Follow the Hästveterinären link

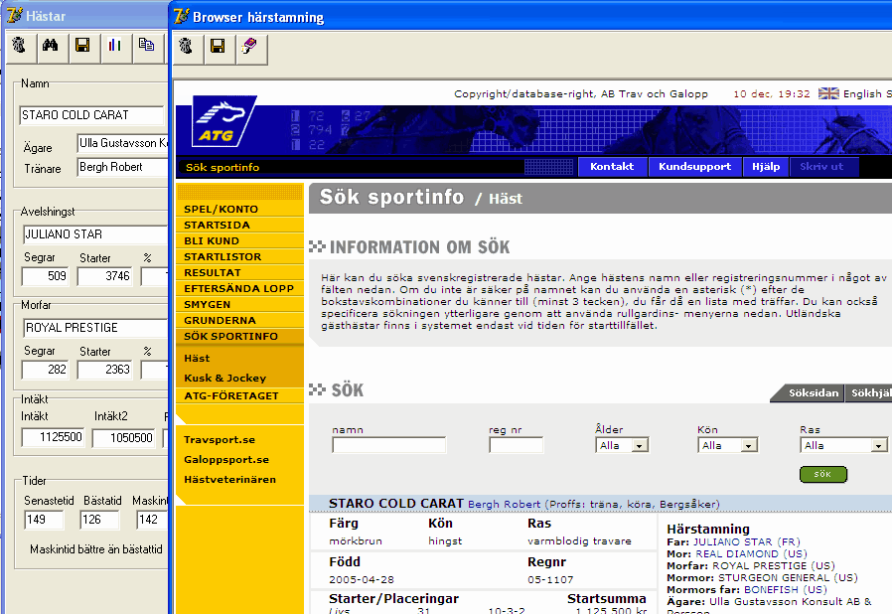pyautogui.click(x=229, y=480)
